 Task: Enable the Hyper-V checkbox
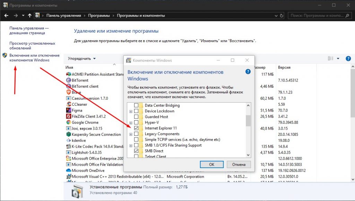136,122
